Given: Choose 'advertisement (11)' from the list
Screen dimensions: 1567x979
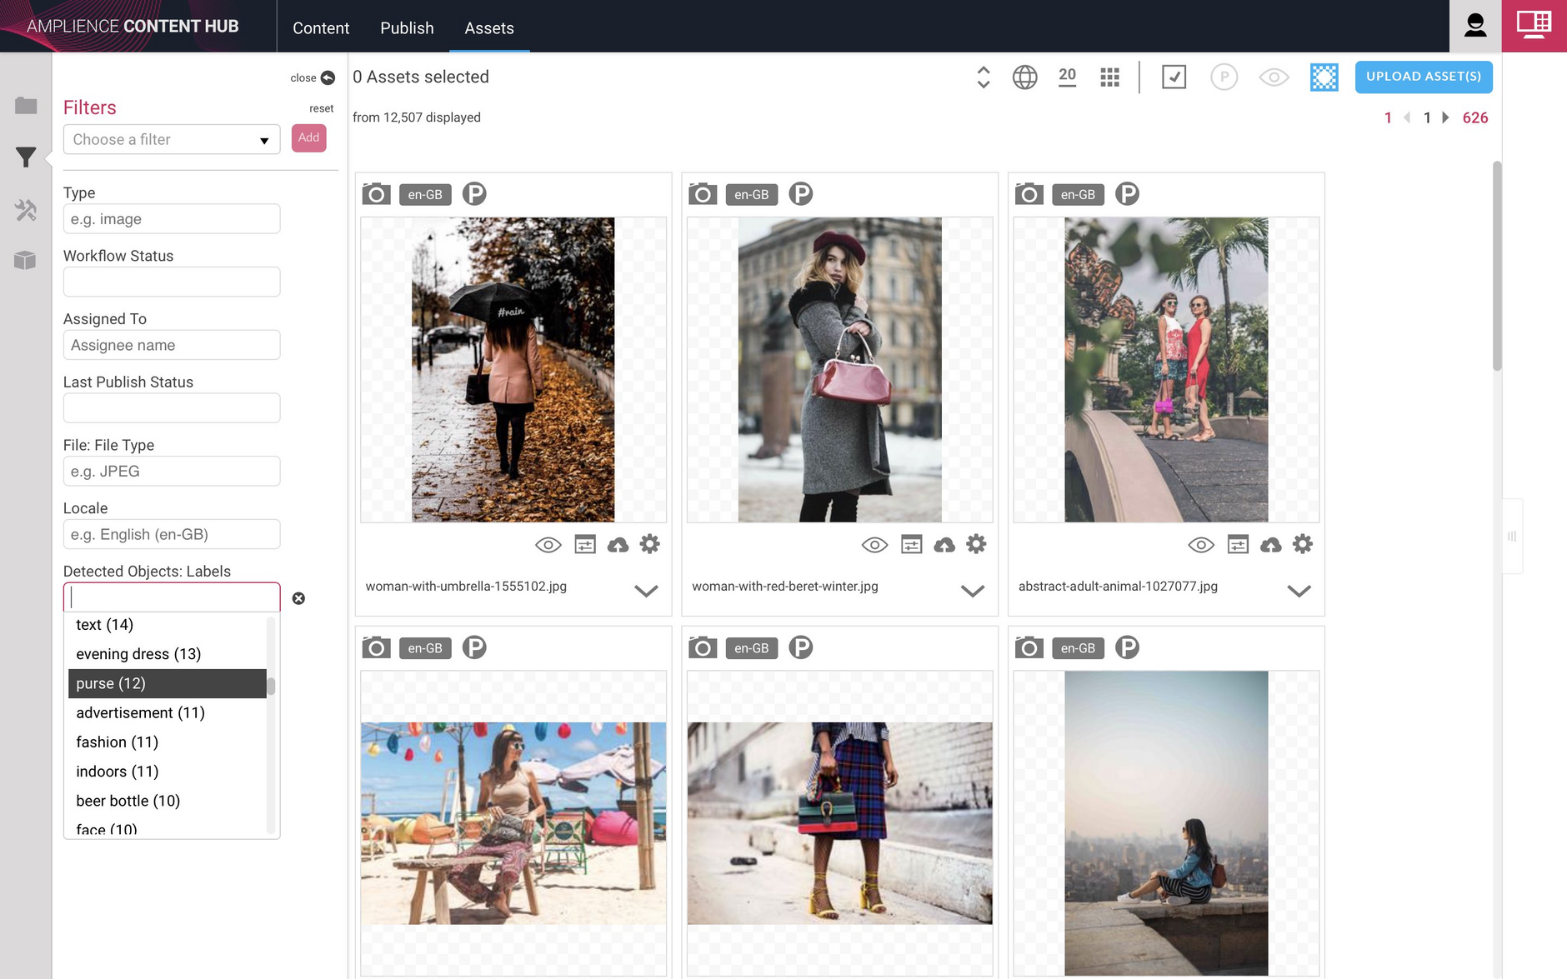Looking at the screenshot, I should (168, 713).
